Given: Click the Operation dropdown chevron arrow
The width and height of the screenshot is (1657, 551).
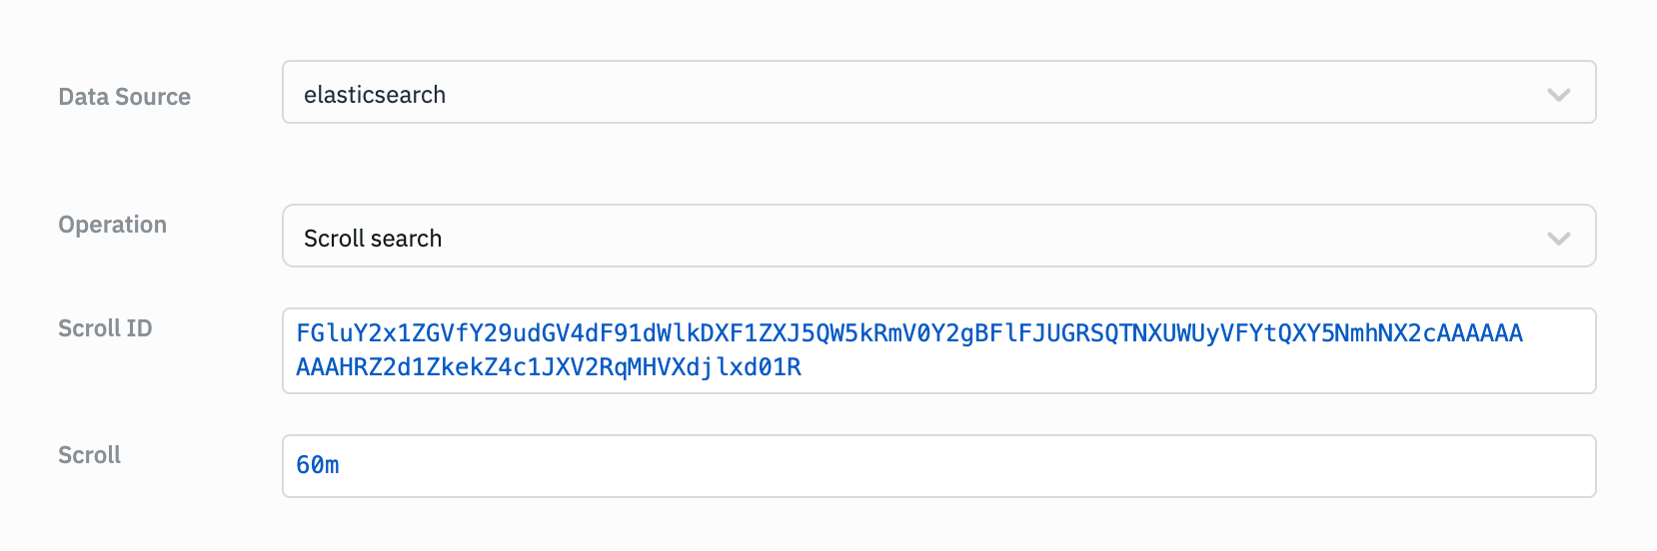Looking at the screenshot, I should click(x=1558, y=239).
